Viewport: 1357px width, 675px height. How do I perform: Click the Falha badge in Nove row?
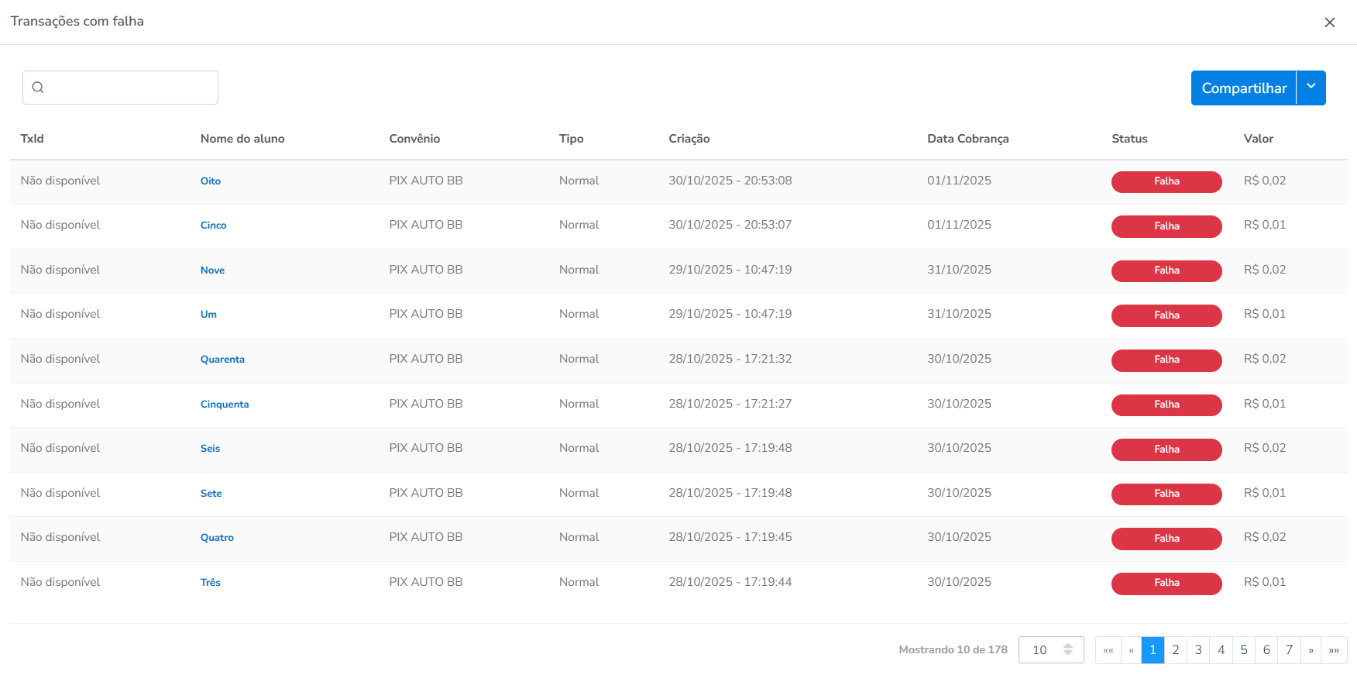1166,270
